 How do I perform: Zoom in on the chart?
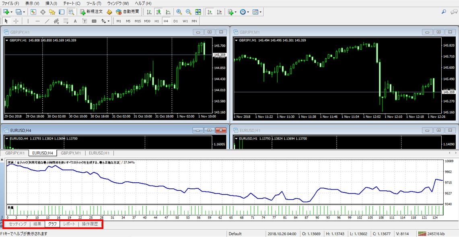pyautogui.click(x=179, y=12)
